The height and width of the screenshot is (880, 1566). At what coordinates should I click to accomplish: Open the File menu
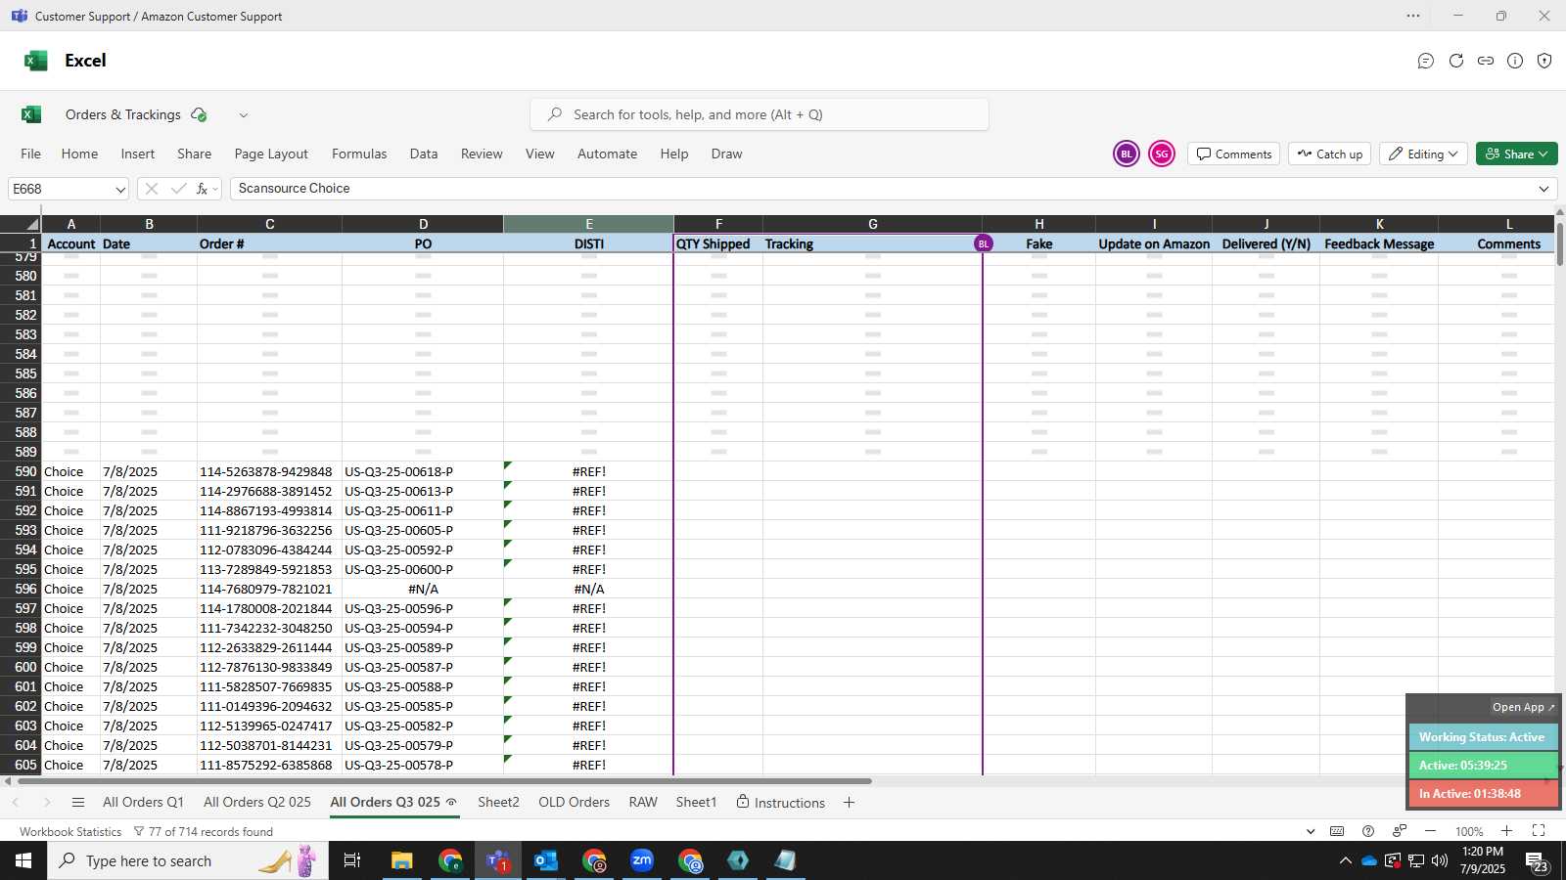click(x=31, y=154)
